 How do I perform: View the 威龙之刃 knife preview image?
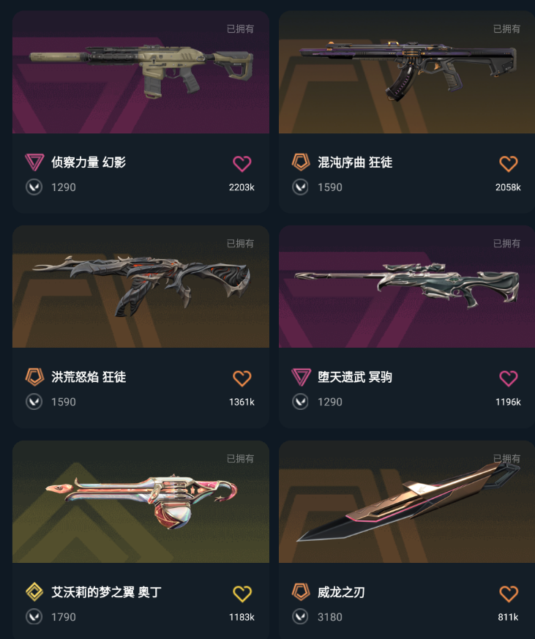click(407, 501)
